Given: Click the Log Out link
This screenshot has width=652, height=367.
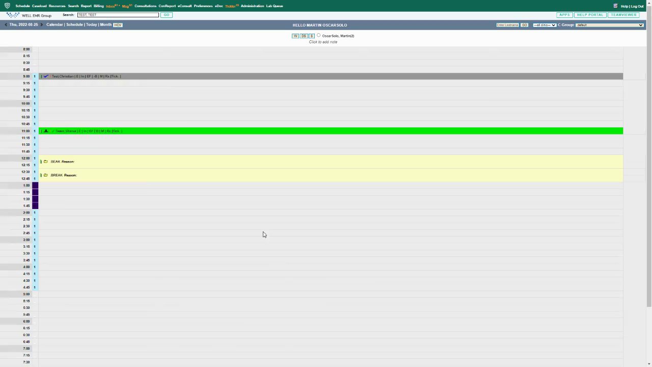Looking at the screenshot, I should click(x=637, y=7).
